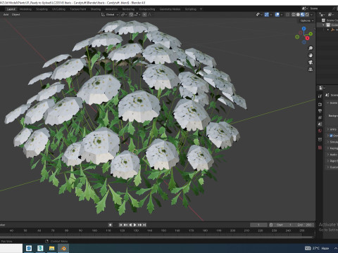This screenshot has height=253, width=338.
Task: Open the Object menu in viewport
Action: click(x=15, y=15)
